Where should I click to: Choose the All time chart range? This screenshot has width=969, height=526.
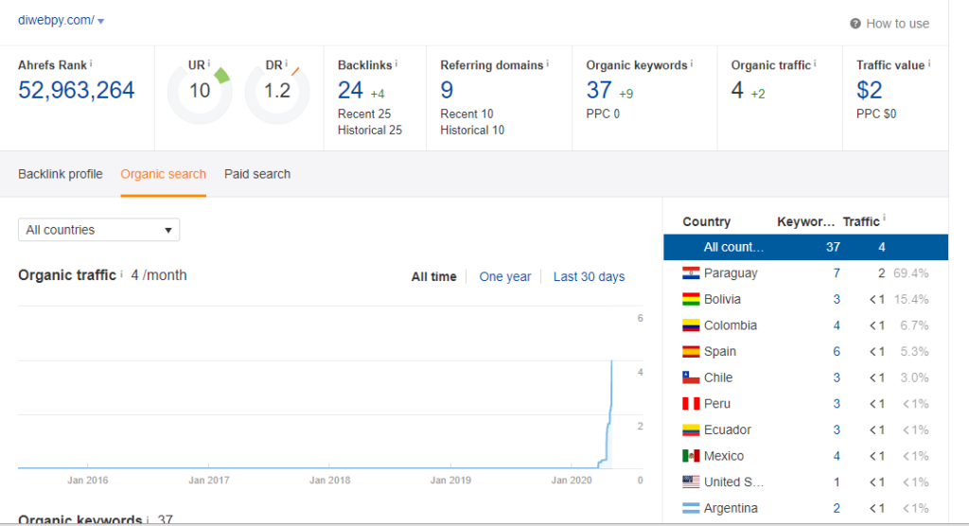[433, 277]
